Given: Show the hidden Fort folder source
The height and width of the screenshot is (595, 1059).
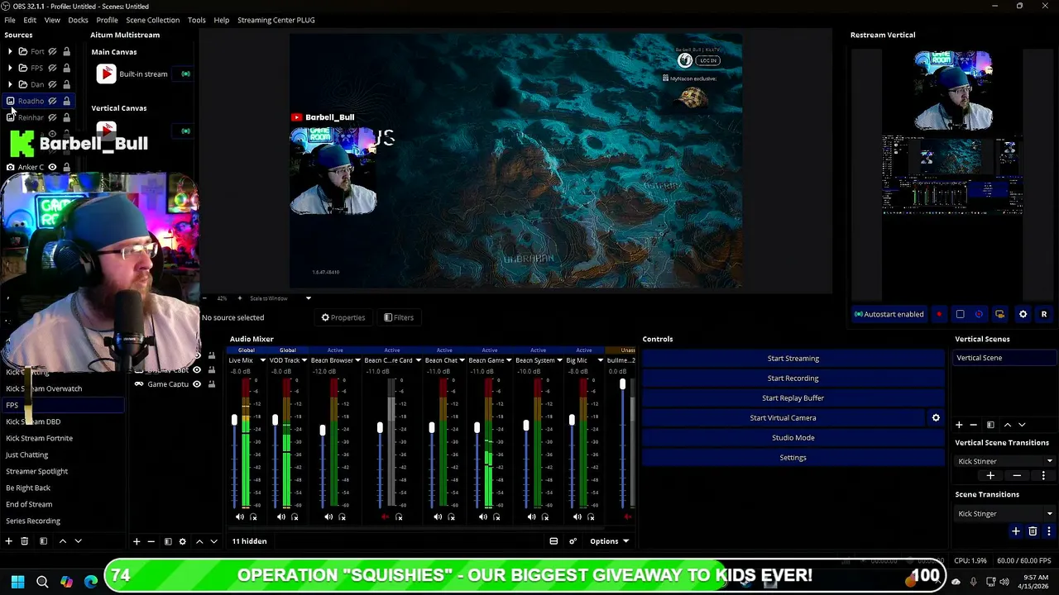Looking at the screenshot, I should pyautogui.click(x=52, y=51).
